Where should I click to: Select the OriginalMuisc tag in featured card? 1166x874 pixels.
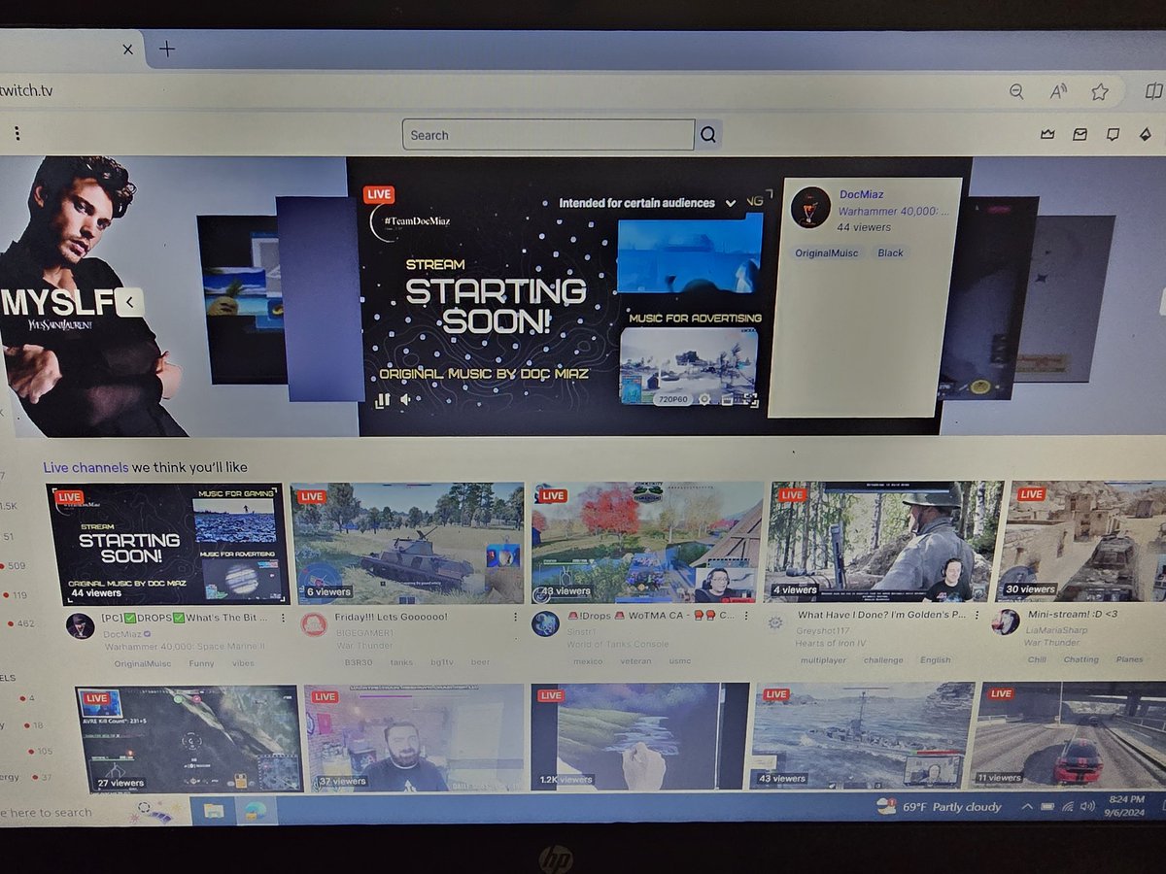point(826,252)
